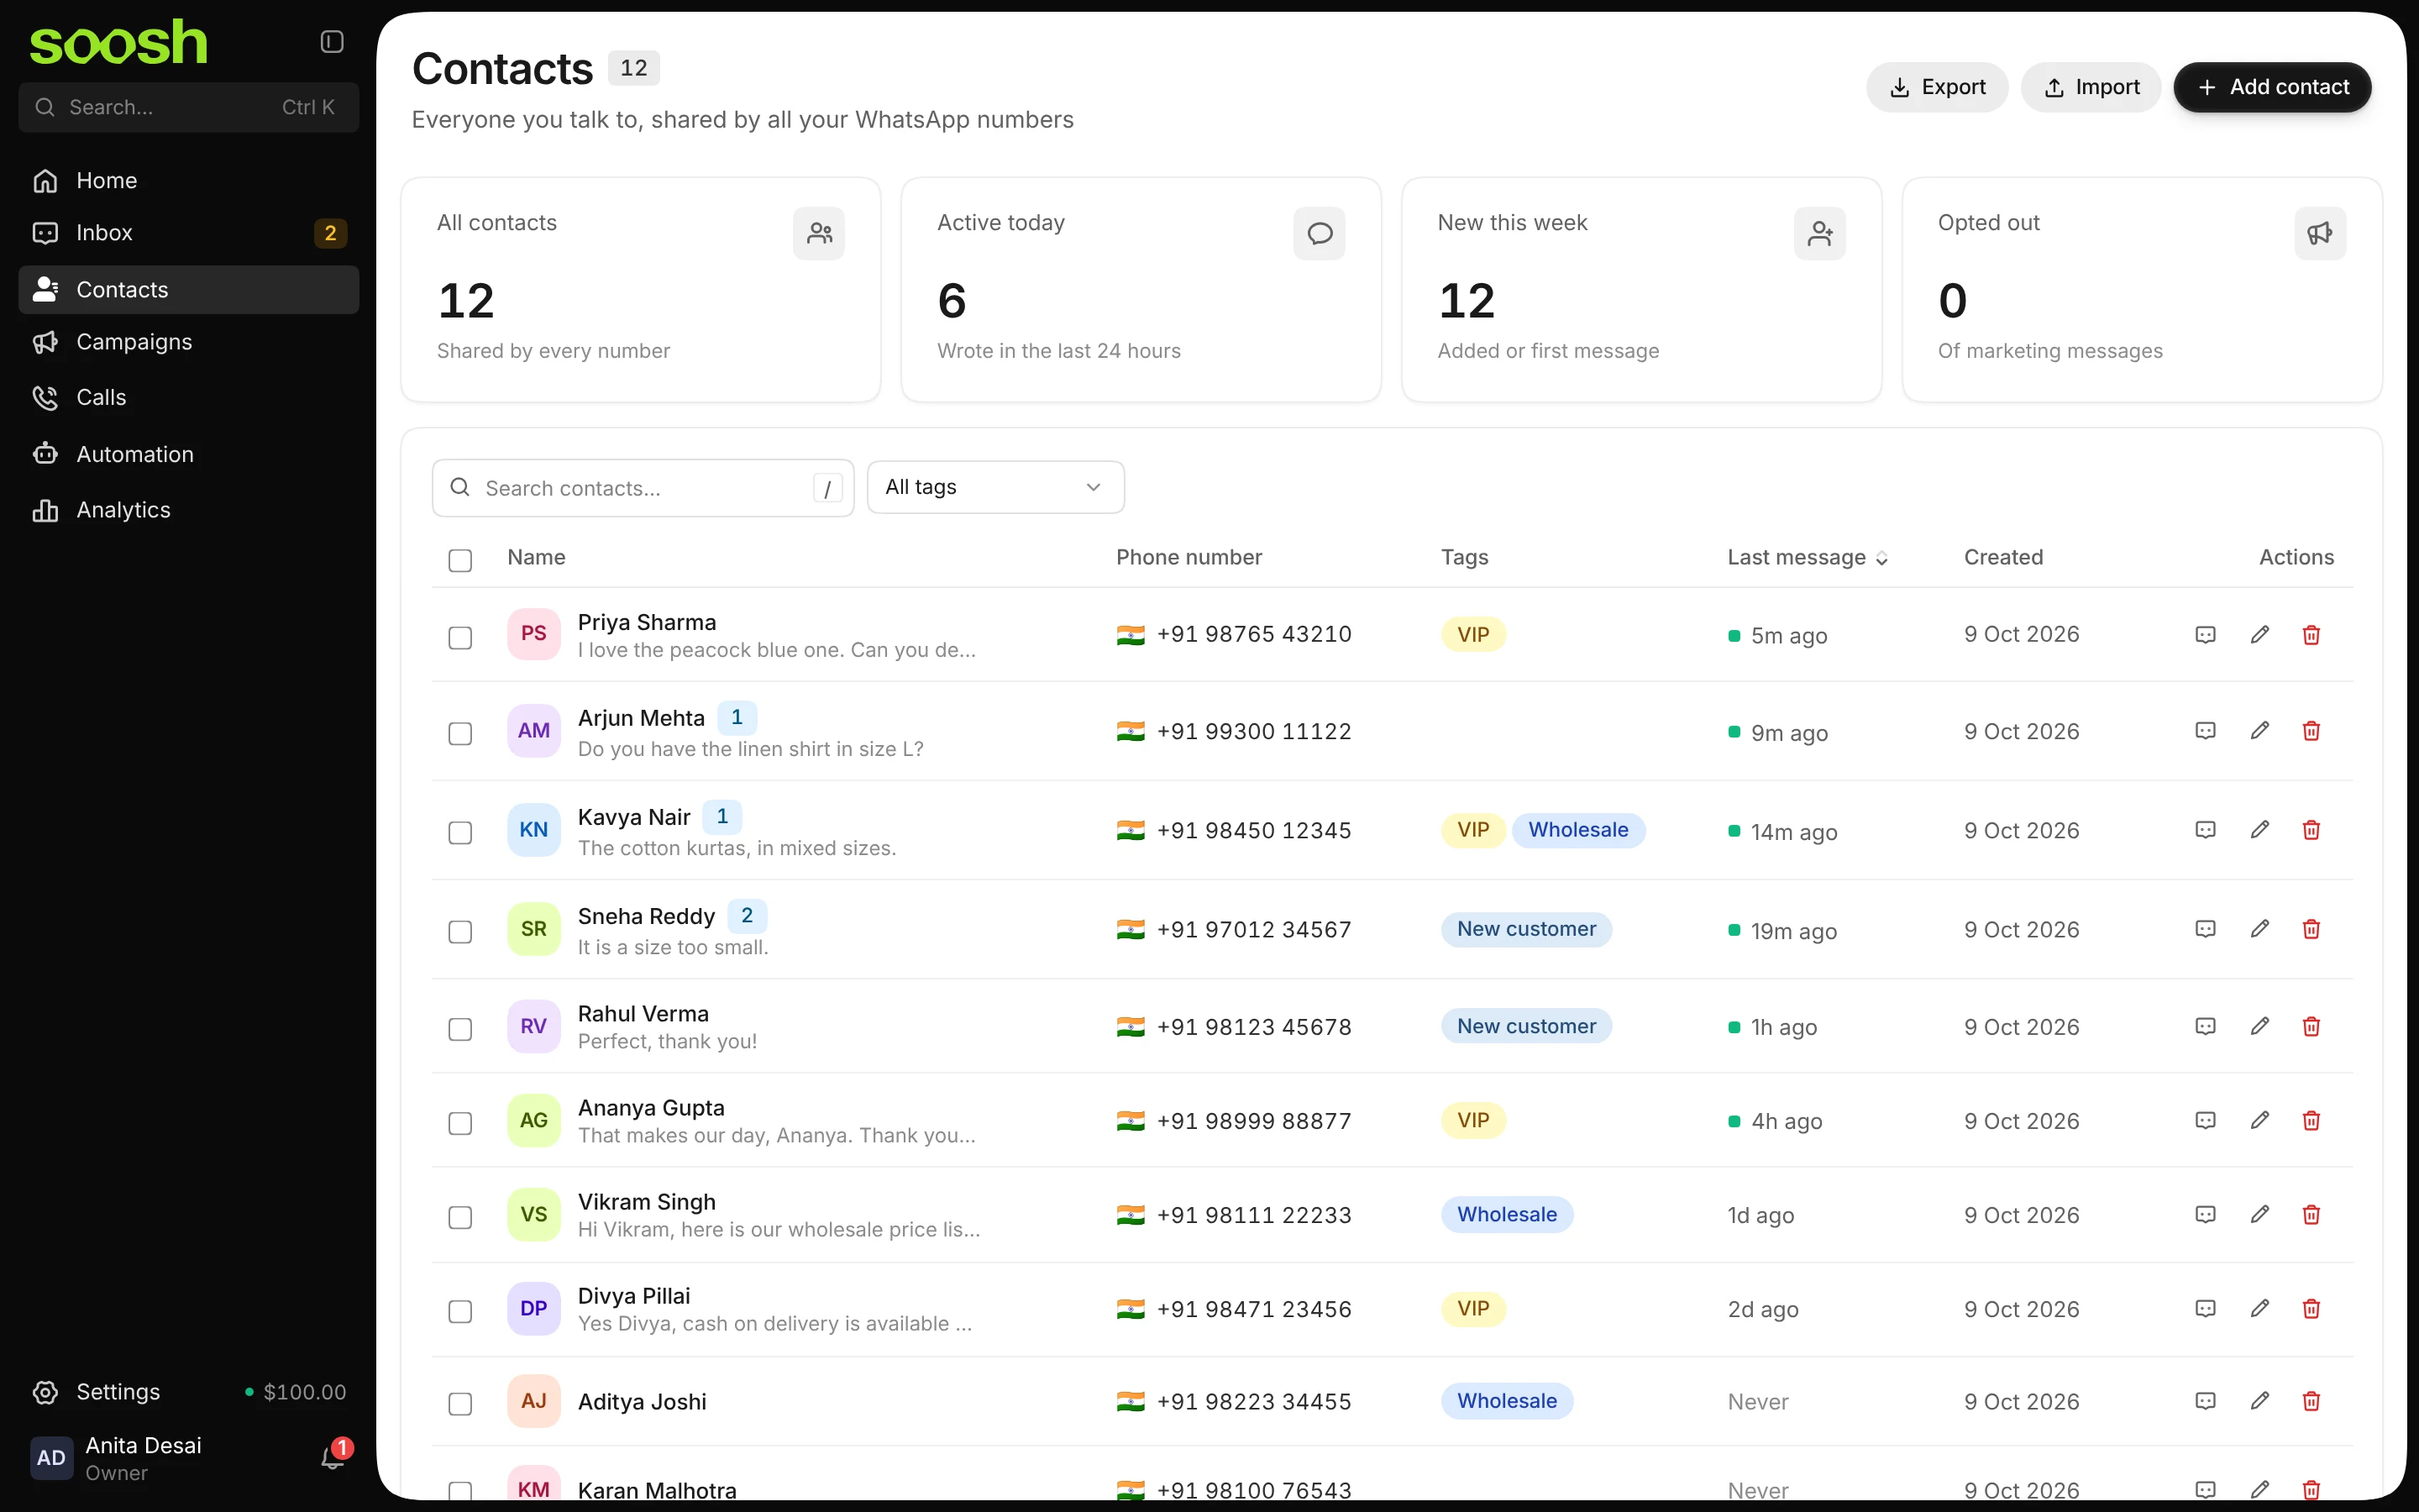The height and width of the screenshot is (1512, 2419).
Task: Edit Rahul Verma using pencil icon
Action: 2259,1026
